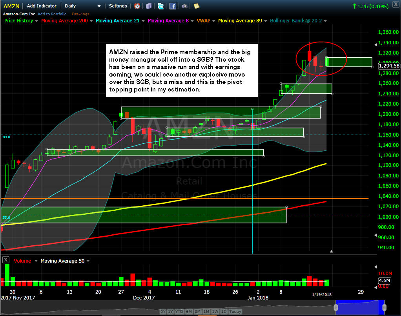Expand Moving Average 8 dropdown arrow

(192, 21)
